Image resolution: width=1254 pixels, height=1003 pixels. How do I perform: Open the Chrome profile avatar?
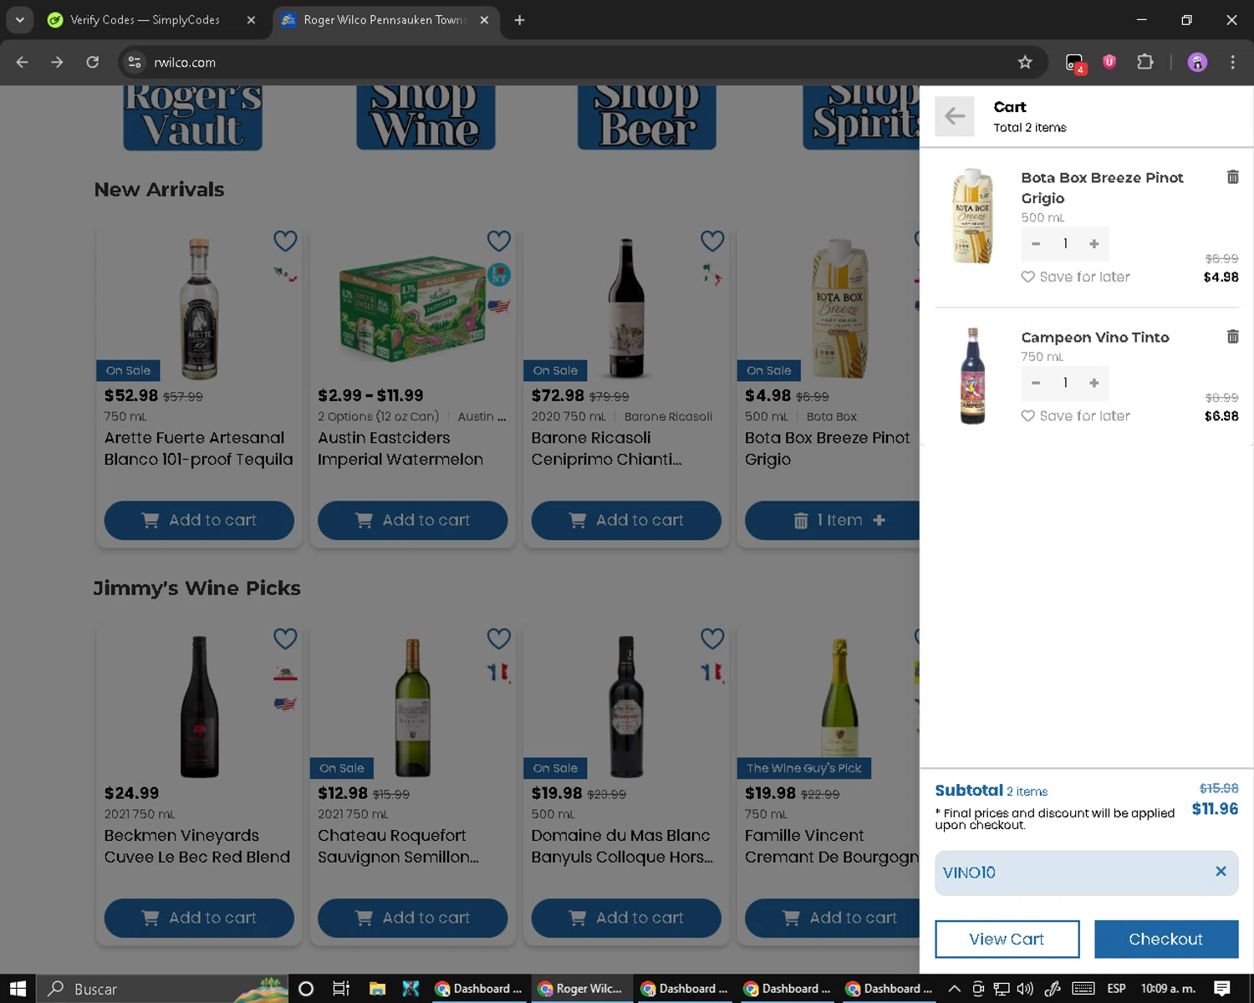pyautogui.click(x=1197, y=62)
